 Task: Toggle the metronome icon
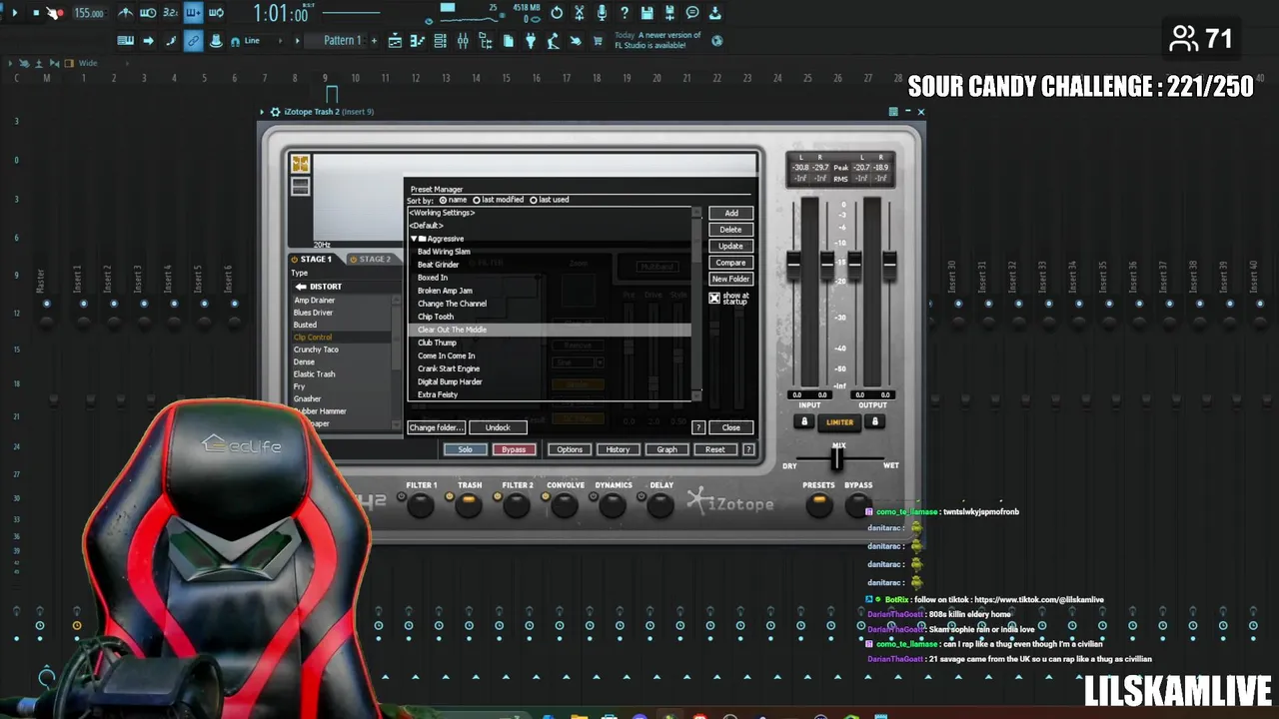point(125,13)
